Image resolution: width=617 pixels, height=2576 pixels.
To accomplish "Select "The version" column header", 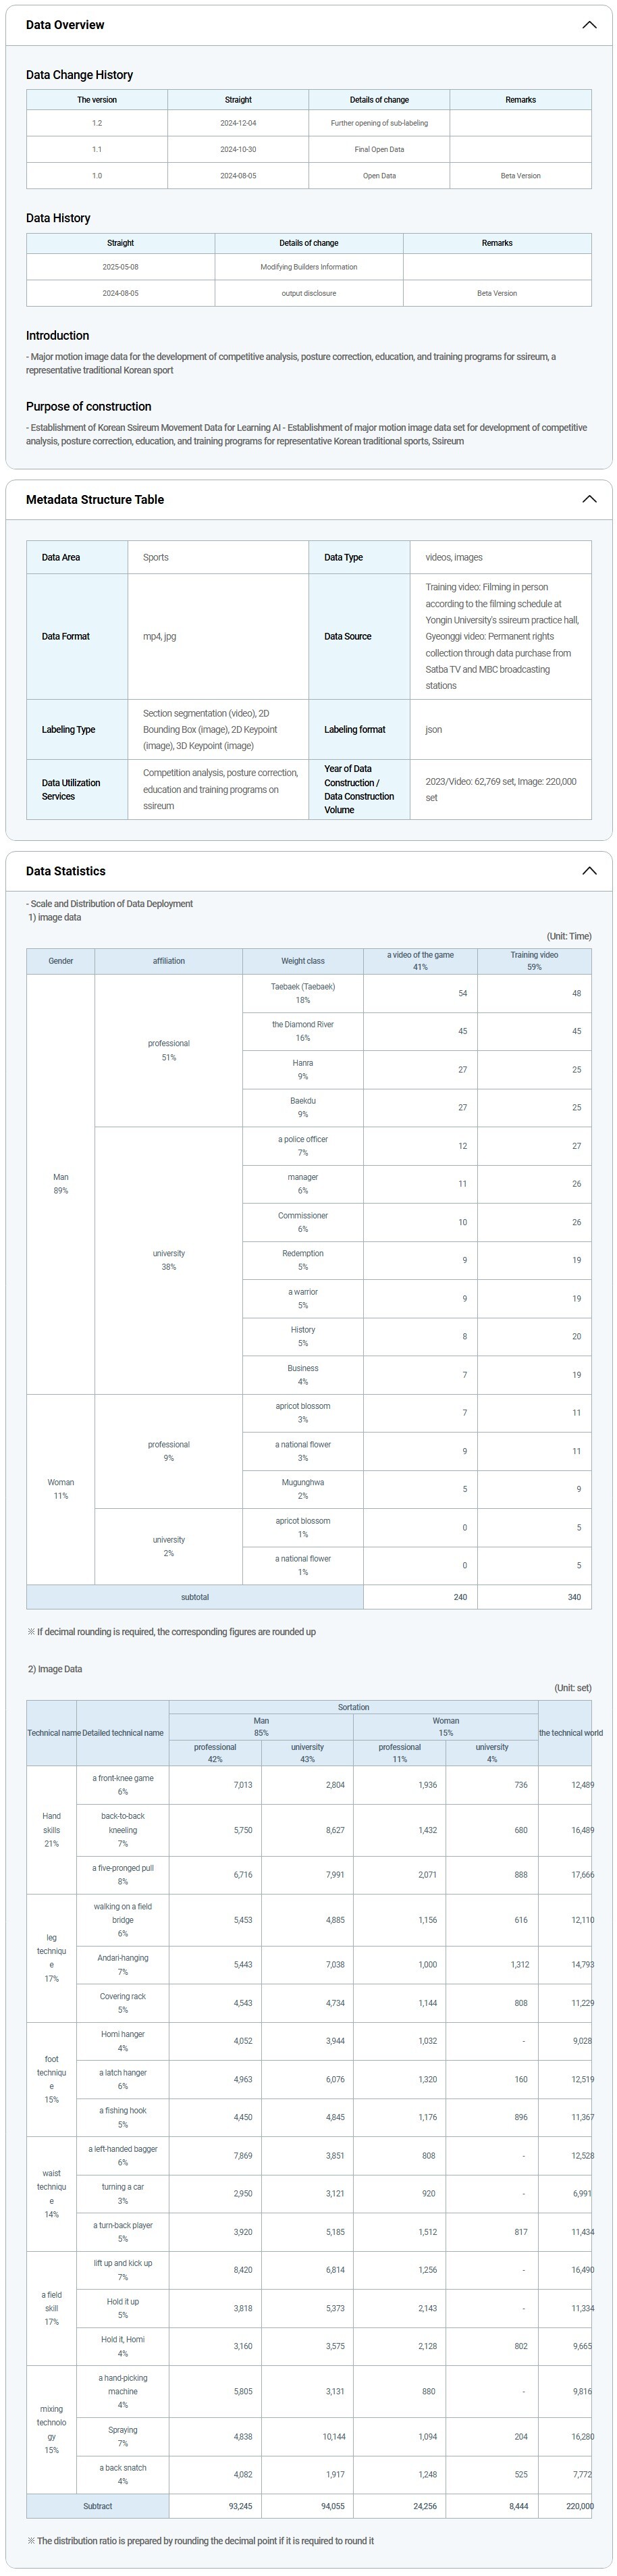I will (x=97, y=100).
